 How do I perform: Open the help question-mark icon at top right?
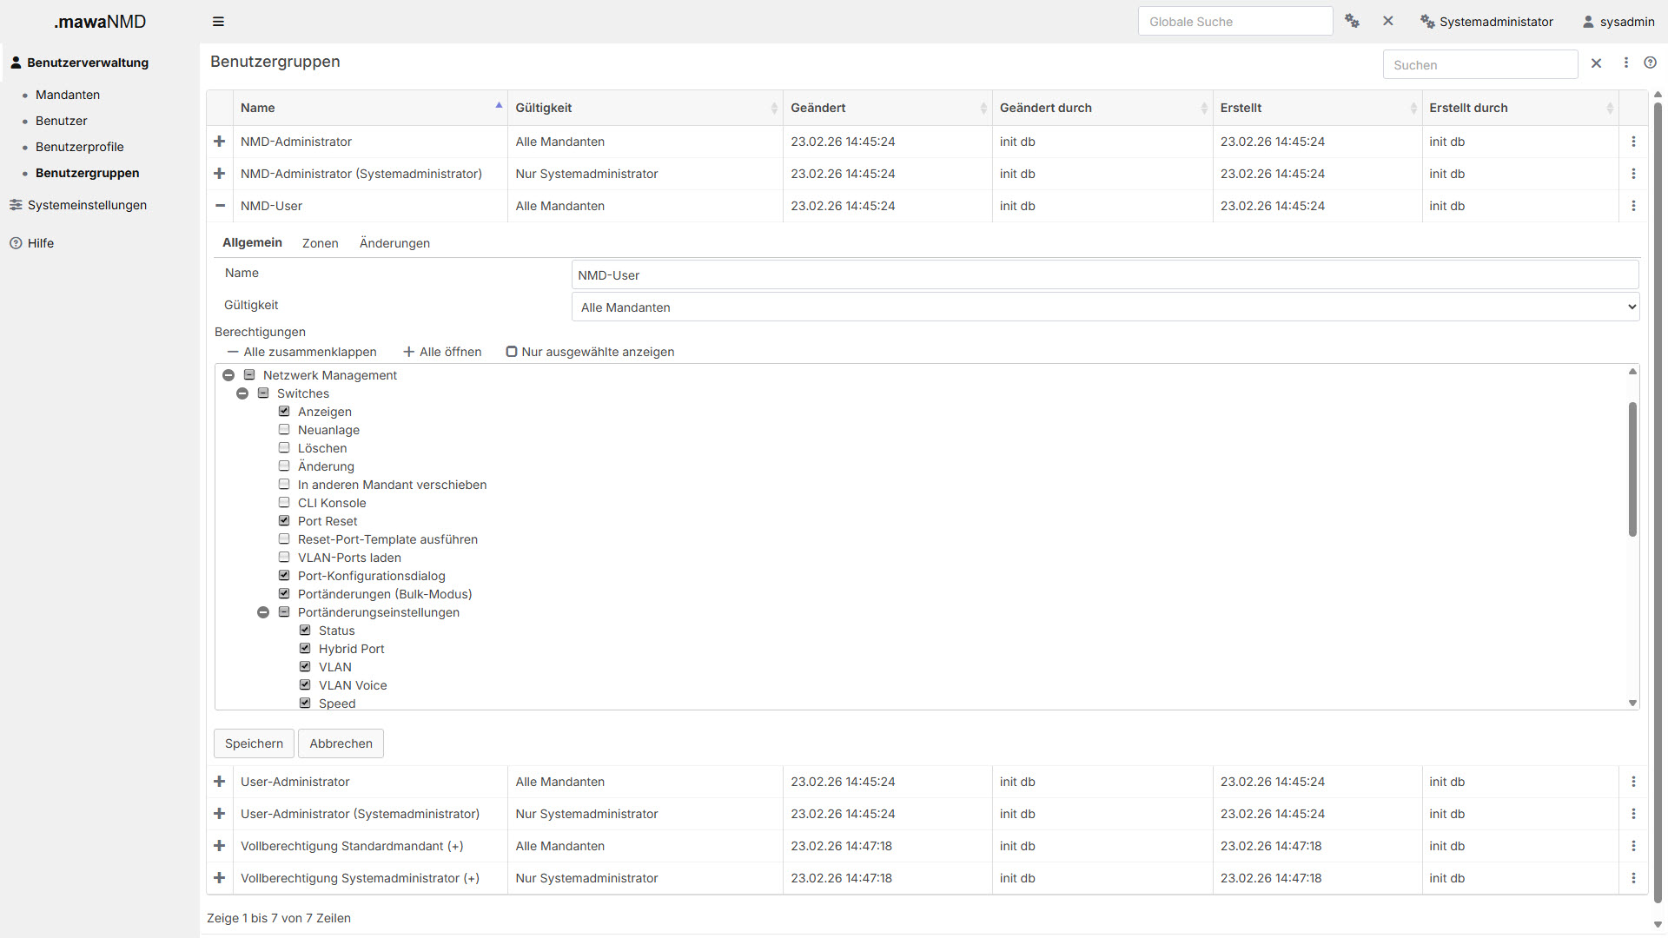tap(1650, 63)
